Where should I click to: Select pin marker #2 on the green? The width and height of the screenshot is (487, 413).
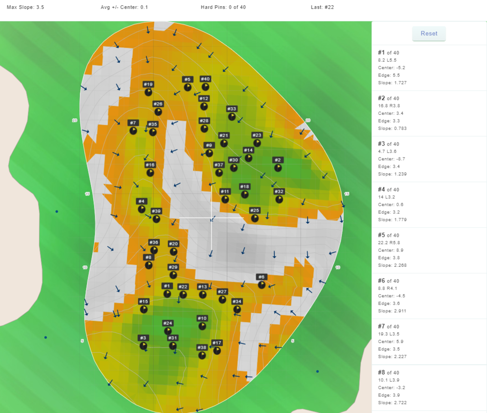coord(278,168)
